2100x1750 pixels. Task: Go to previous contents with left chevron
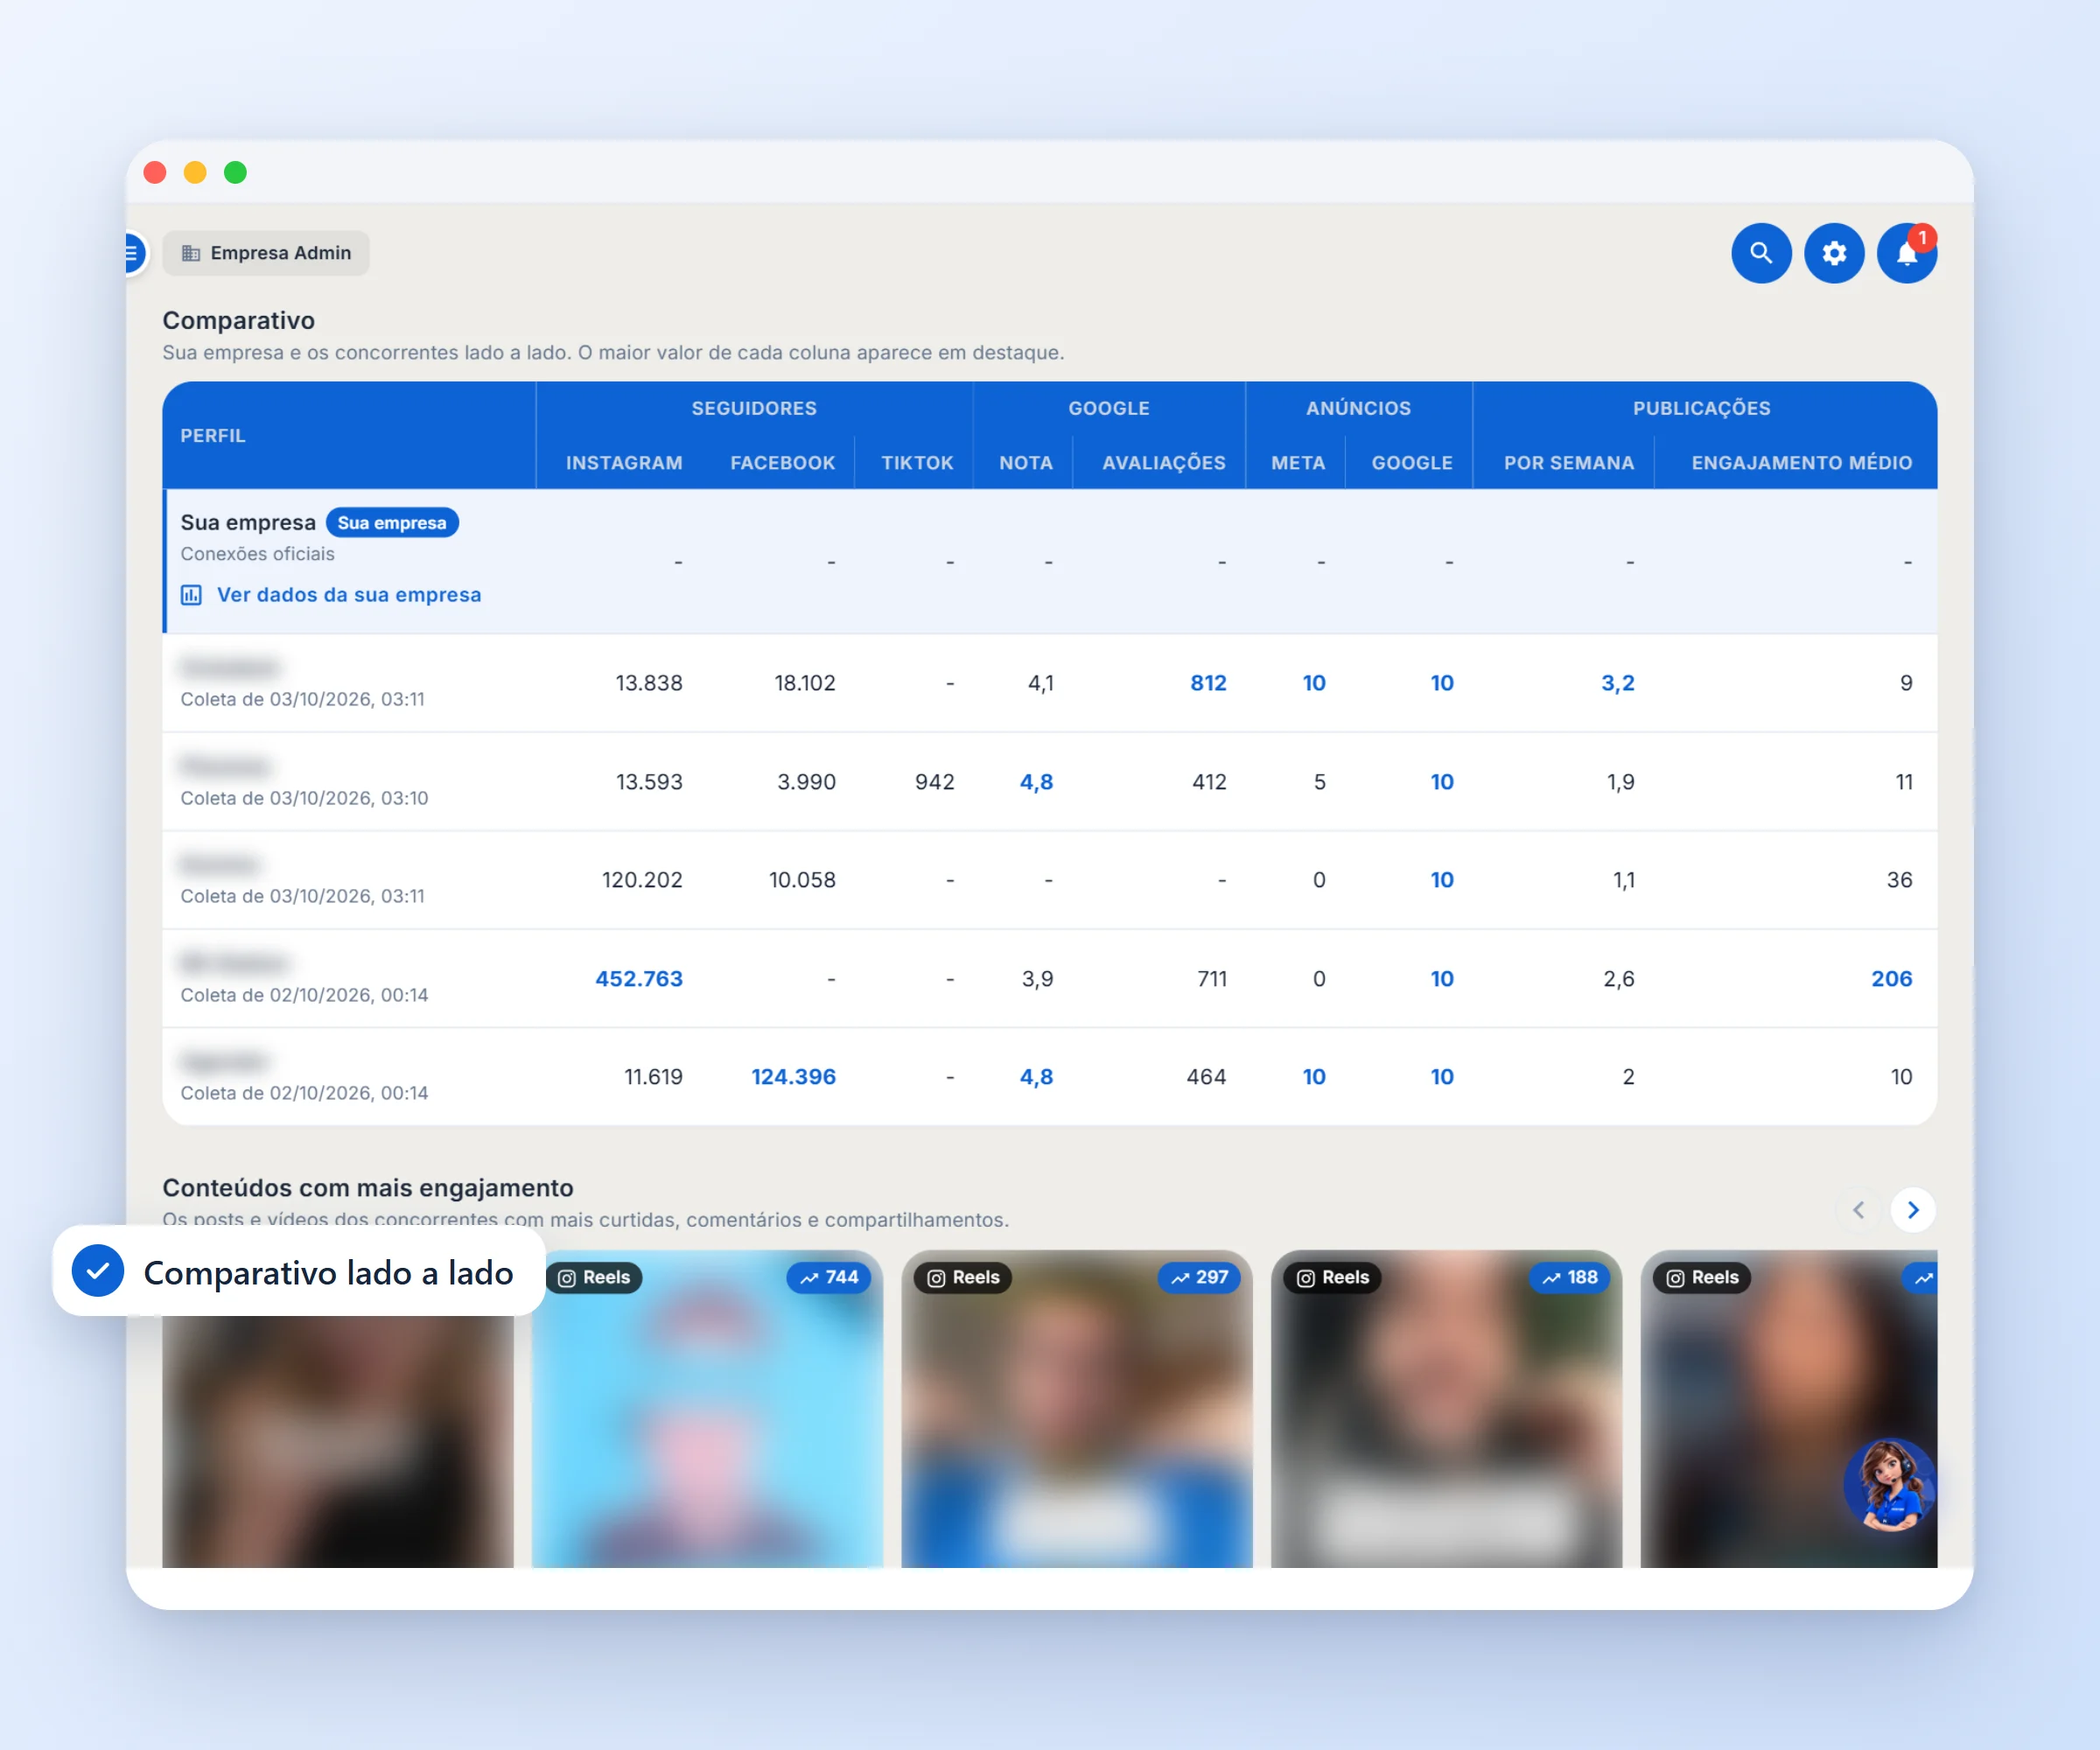point(1858,1210)
